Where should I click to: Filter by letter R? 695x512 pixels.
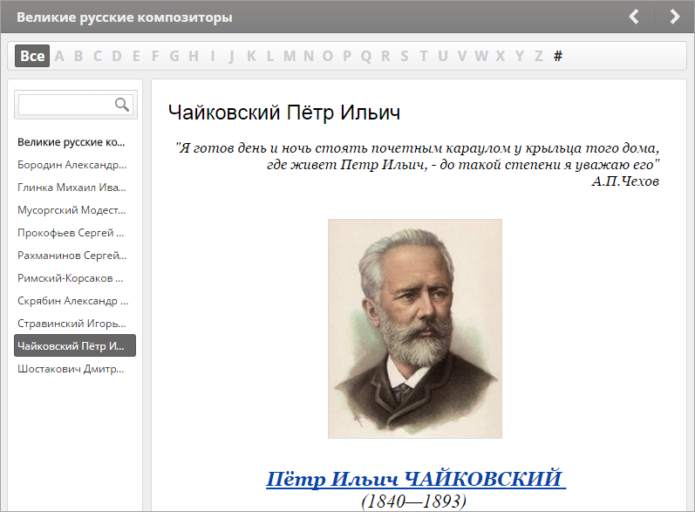pos(385,56)
